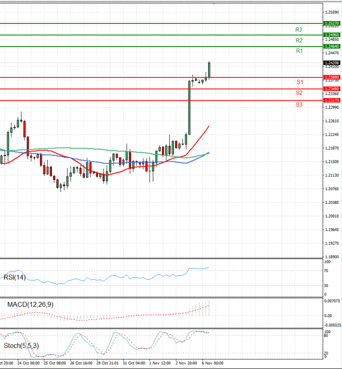Viewport: 342px width, 369px height.
Task: Click the RSI(14) indicator label
Action: click(x=15, y=277)
